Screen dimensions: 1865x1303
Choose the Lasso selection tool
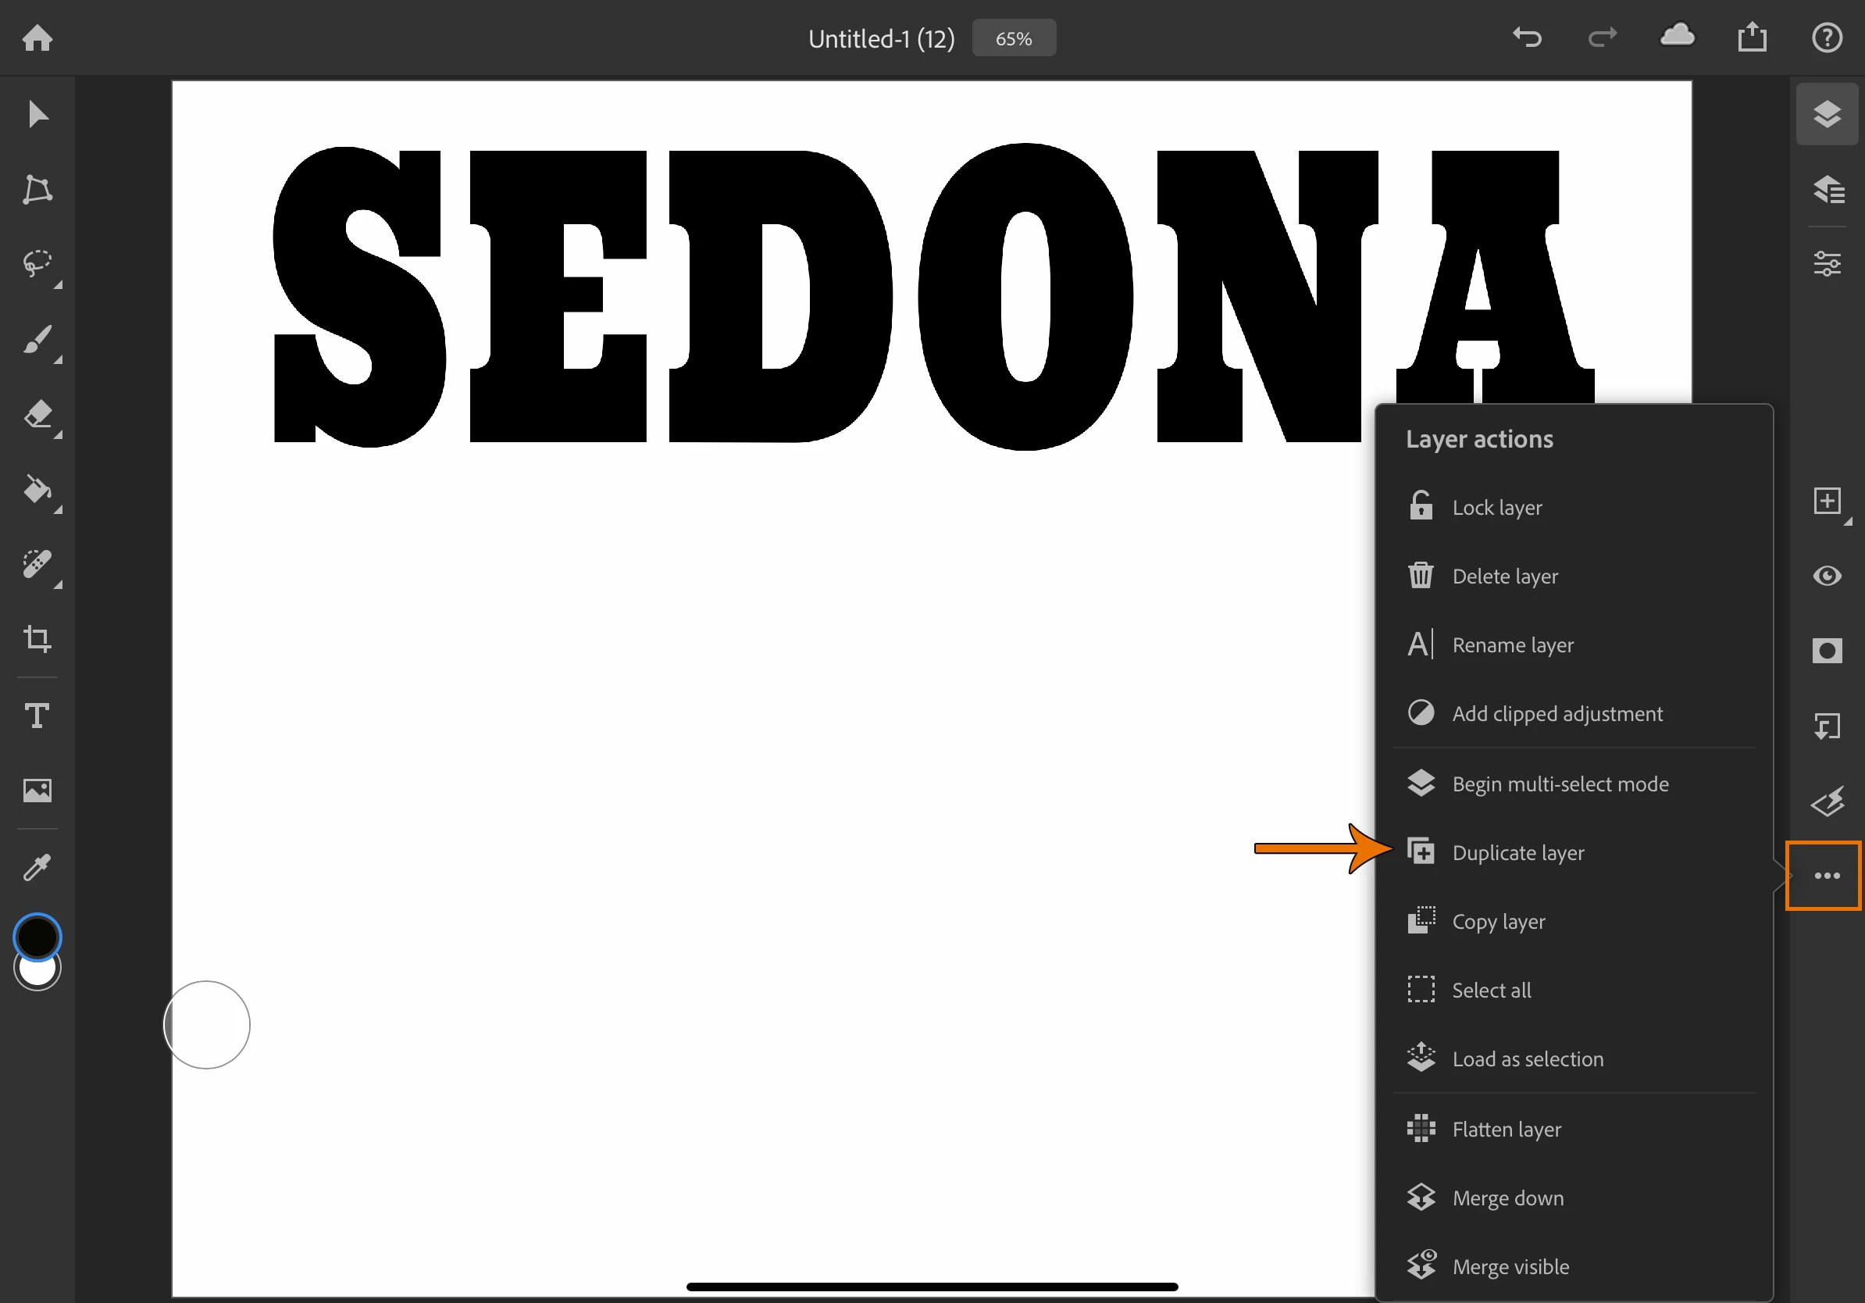[x=37, y=264]
